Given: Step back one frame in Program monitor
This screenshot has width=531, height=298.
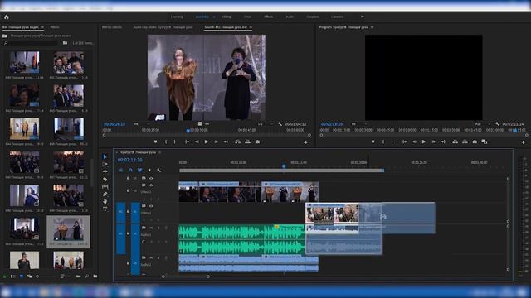Looking at the screenshot, I should click(x=414, y=142).
